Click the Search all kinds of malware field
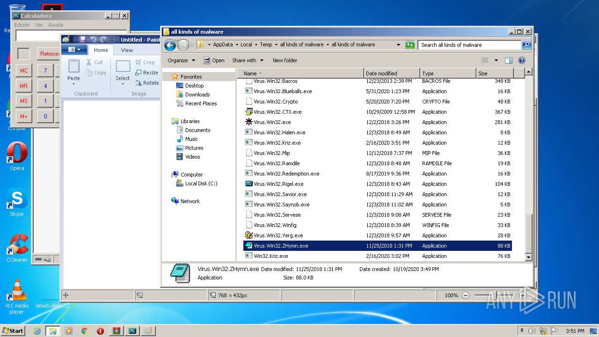 click(469, 45)
